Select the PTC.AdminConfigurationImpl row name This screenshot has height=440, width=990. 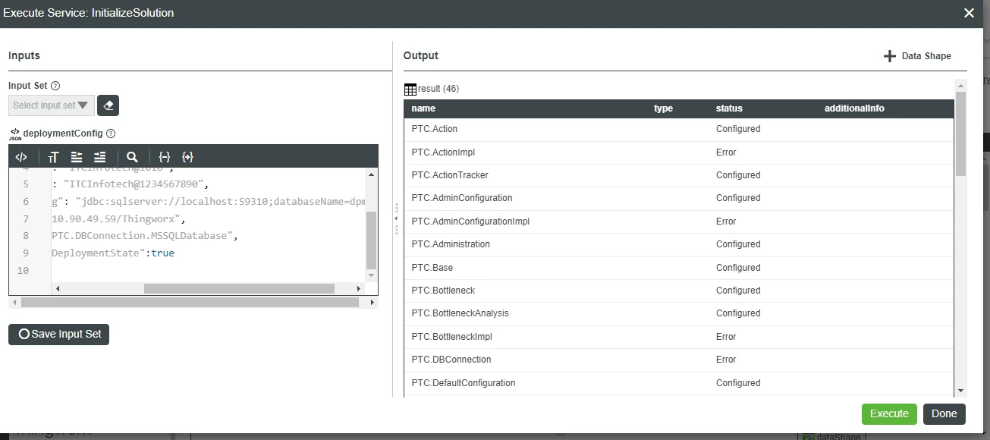tap(470, 222)
